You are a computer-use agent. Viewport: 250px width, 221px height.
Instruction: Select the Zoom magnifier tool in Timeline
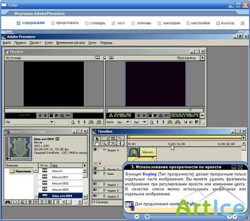105,143
